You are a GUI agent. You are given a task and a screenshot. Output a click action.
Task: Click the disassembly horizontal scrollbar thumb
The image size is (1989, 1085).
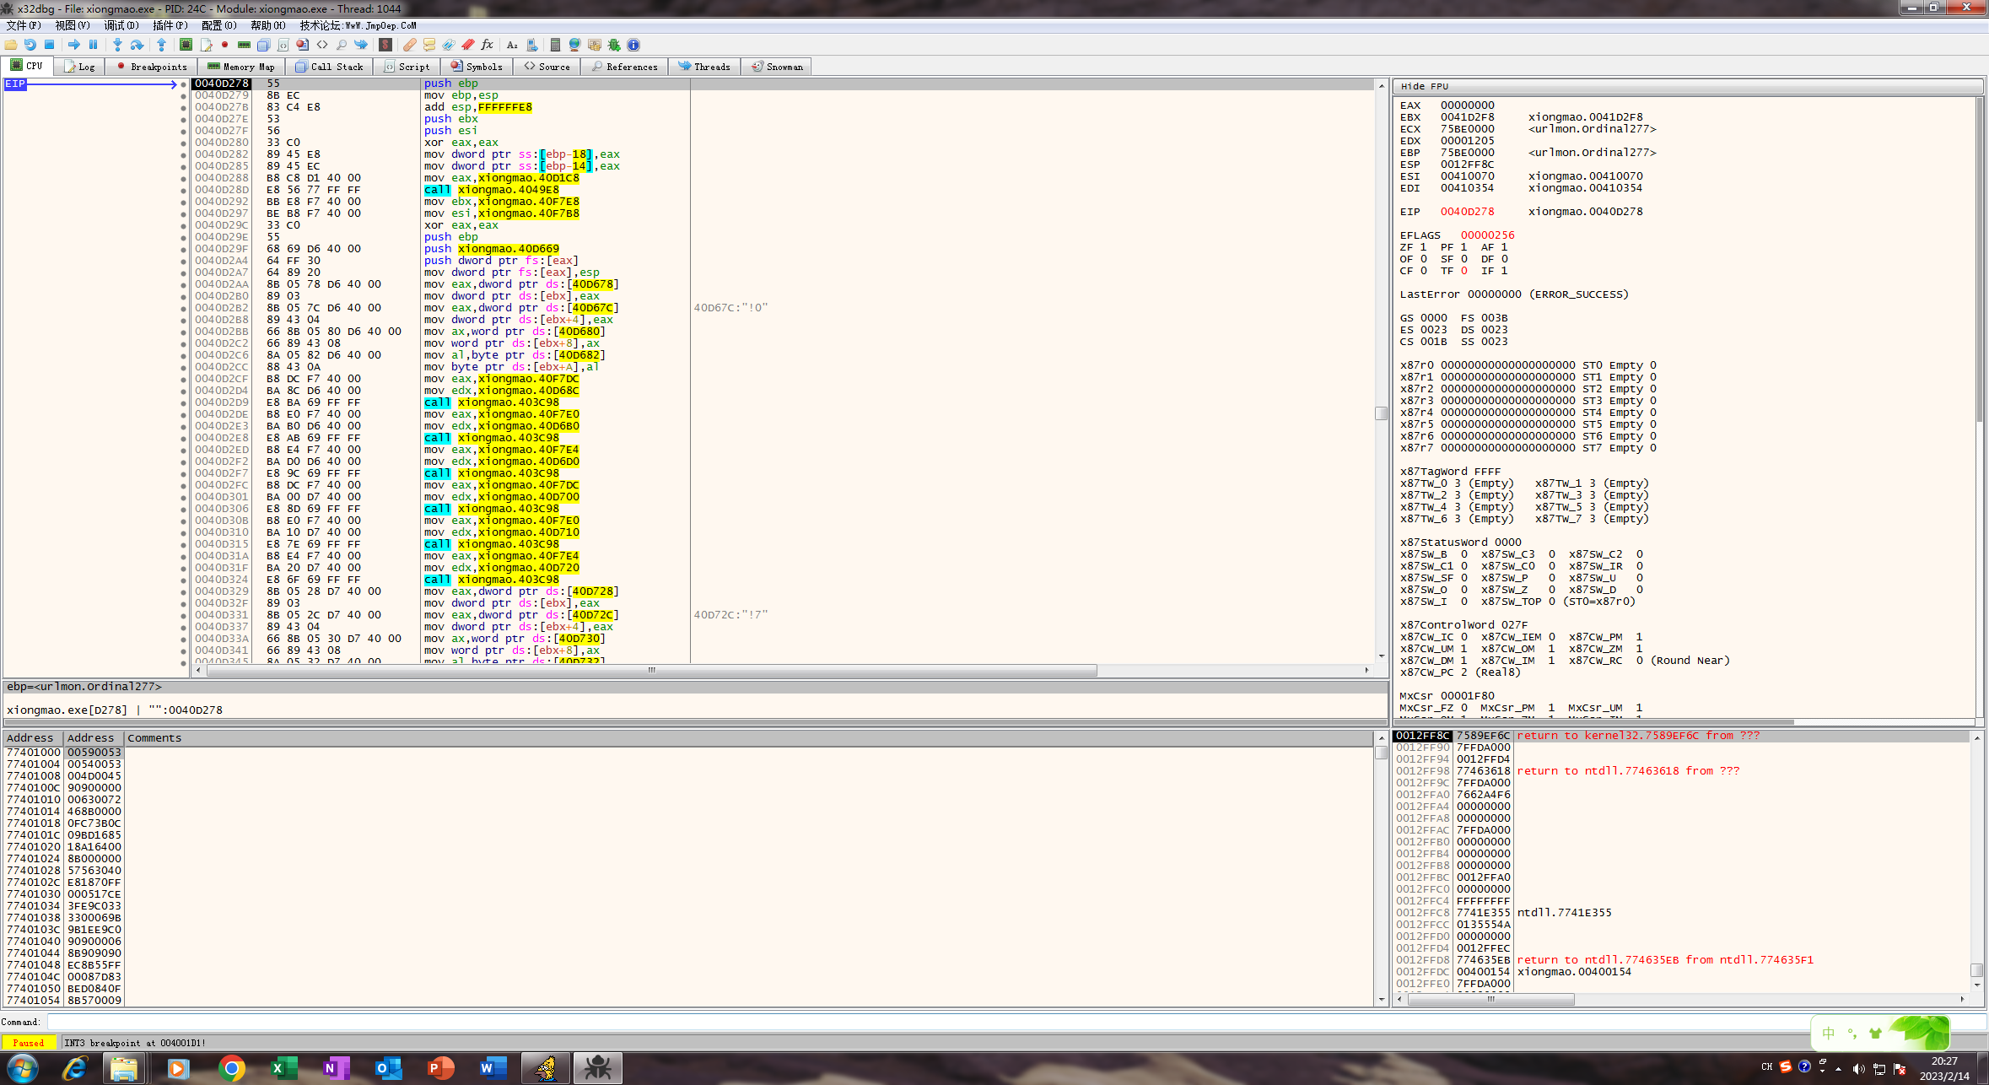coord(650,670)
